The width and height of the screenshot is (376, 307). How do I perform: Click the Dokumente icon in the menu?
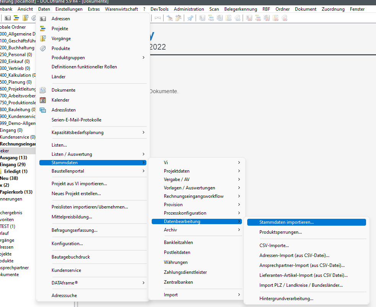point(43,90)
